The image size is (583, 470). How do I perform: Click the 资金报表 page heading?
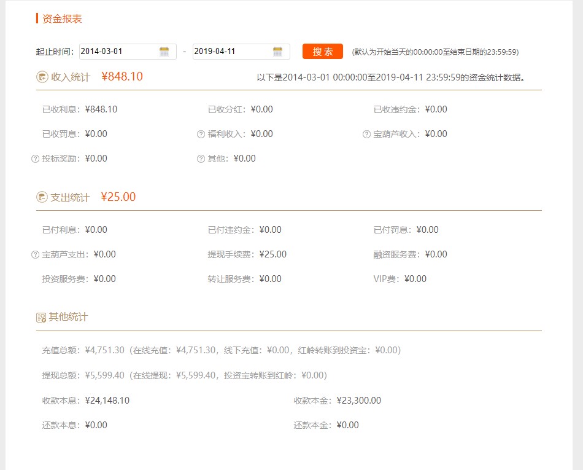pyautogui.click(x=63, y=19)
